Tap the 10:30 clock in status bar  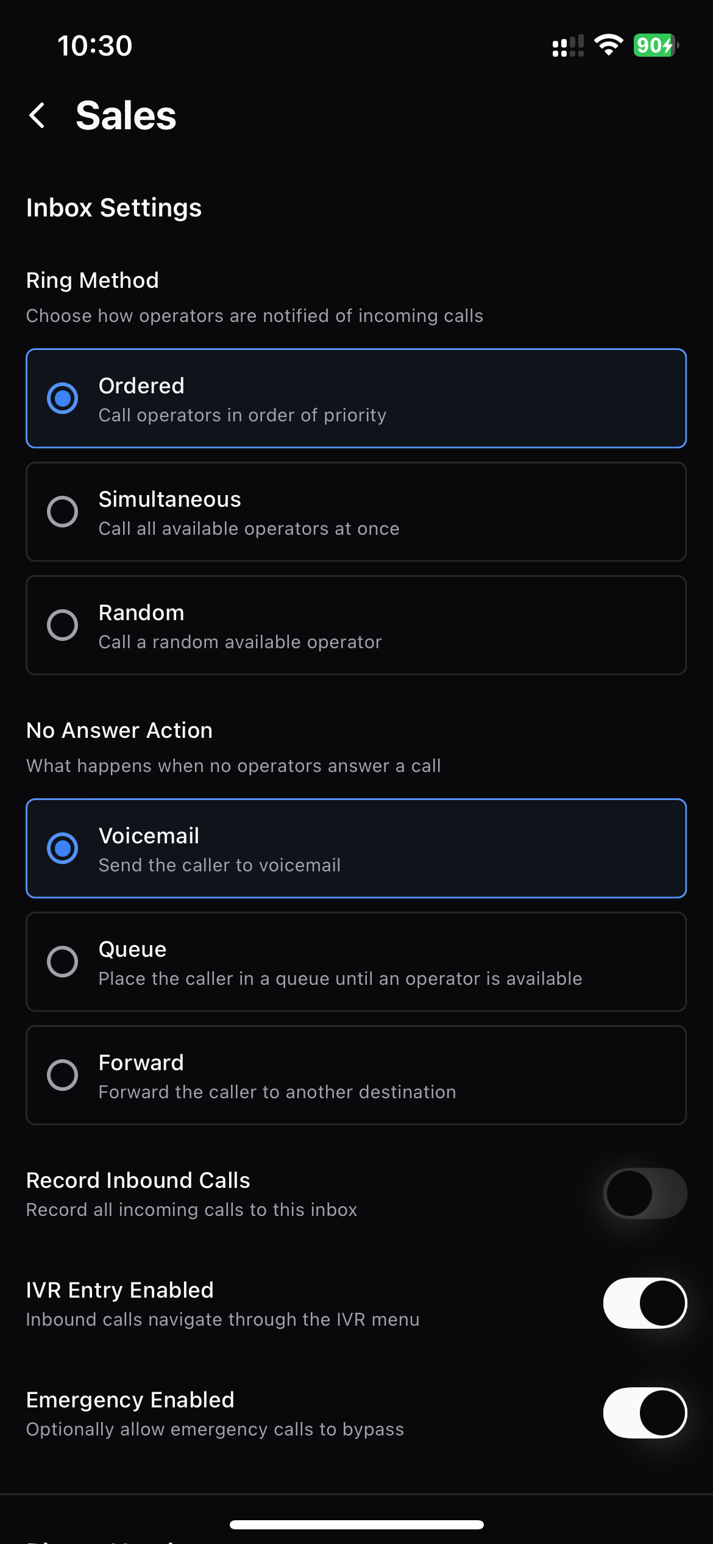[x=94, y=46]
